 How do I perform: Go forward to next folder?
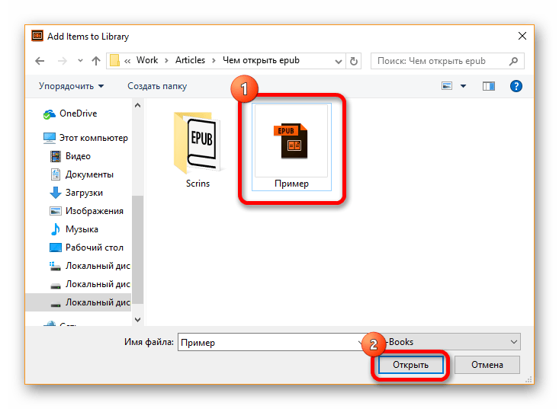pyautogui.click(x=62, y=61)
